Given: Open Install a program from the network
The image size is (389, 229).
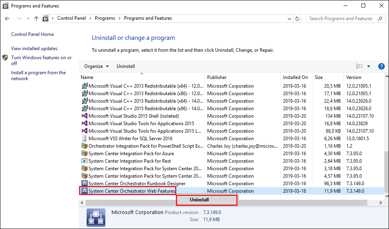Looking at the screenshot, I should point(38,75).
